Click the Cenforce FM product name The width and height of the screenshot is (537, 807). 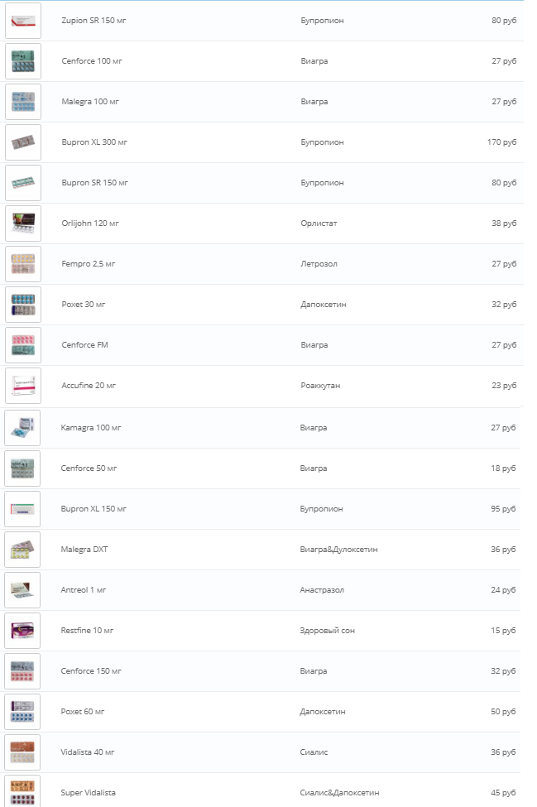[84, 345]
